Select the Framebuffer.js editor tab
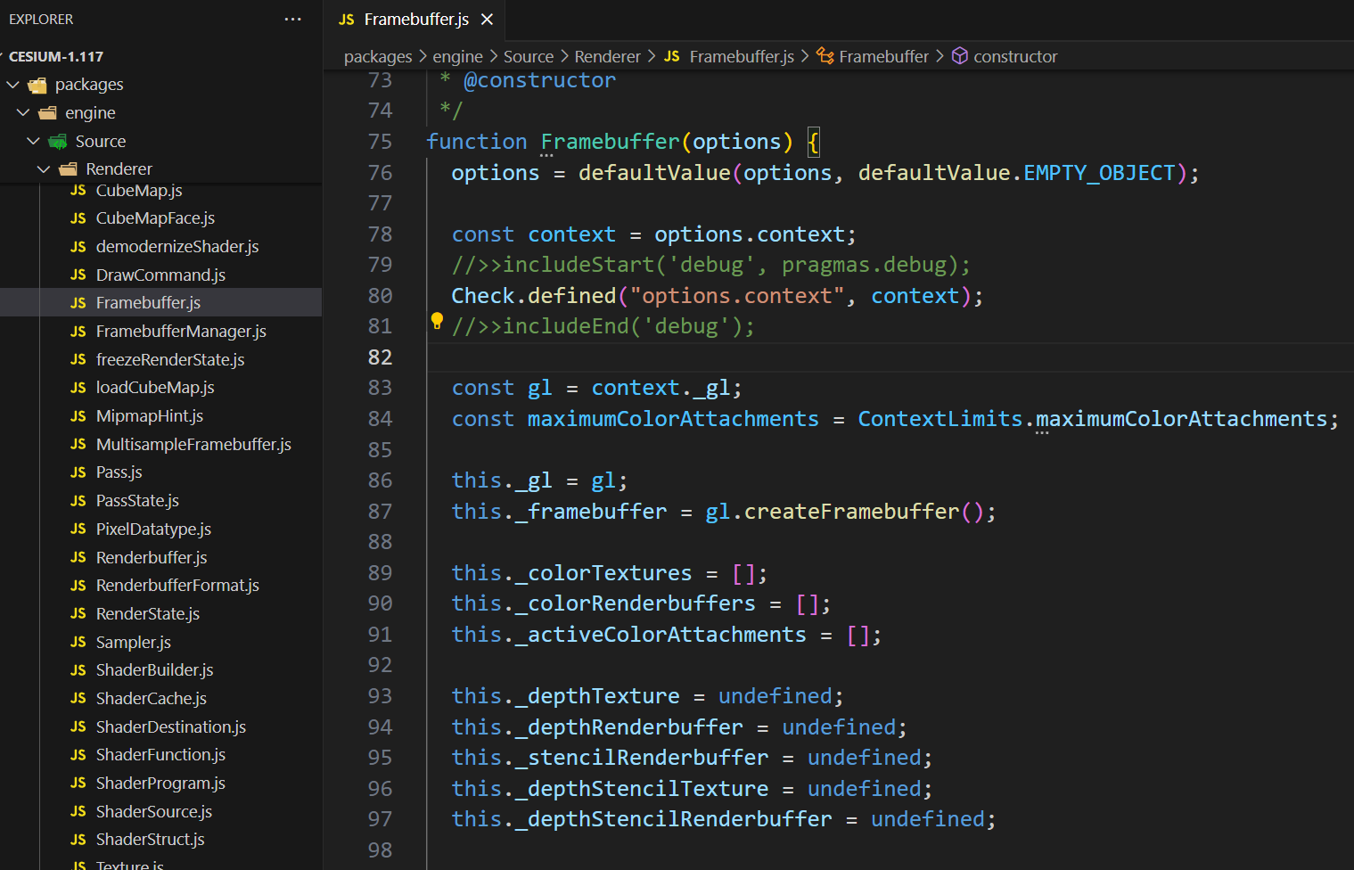The height and width of the screenshot is (870, 1354). click(414, 19)
